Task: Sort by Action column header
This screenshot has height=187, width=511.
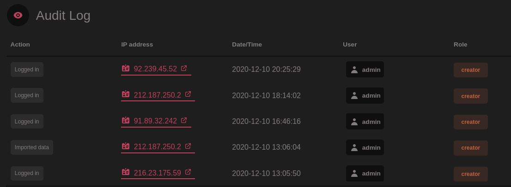Action: [x=20, y=45]
